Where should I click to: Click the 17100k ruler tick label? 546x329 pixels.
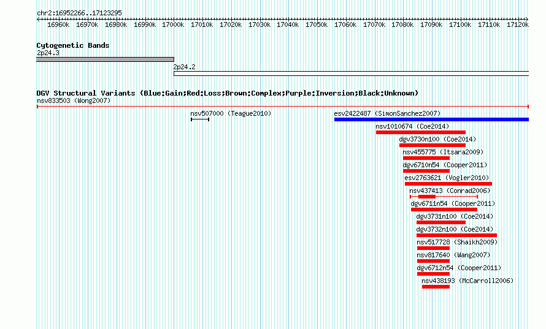[x=460, y=25]
